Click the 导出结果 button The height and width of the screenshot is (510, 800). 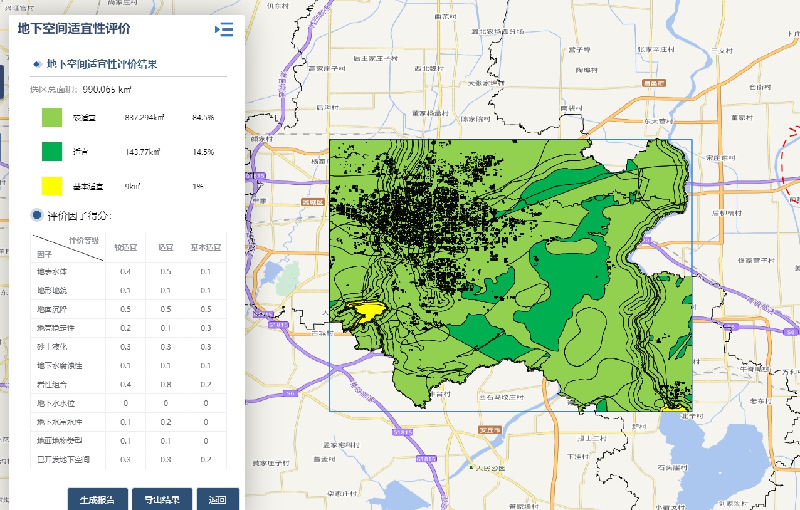pos(162,499)
